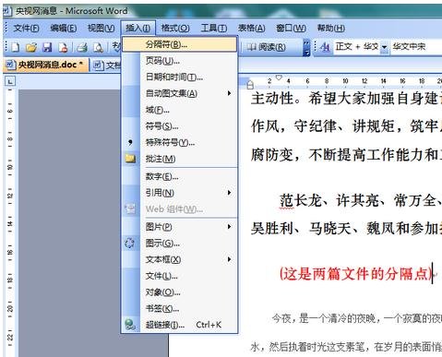Click the line starting 今夜，是一个清冷的夜晚
The height and width of the screenshot is (357, 442).
(x=357, y=318)
